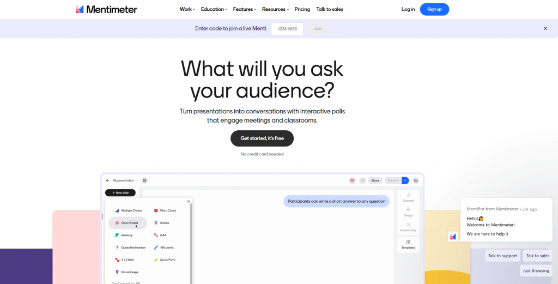The image size is (558, 284).
Task: Open the Pricing page
Action: click(x=302, y=9)
